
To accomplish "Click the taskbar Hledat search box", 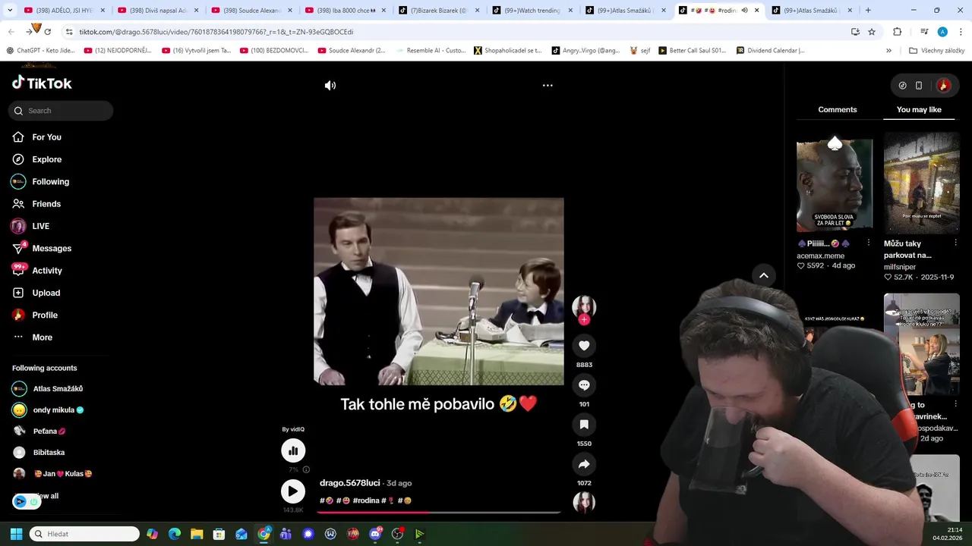I will click(x=84, y=534).
